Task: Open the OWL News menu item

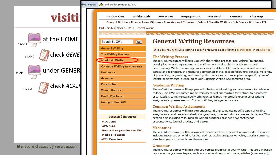Action: 165,16
